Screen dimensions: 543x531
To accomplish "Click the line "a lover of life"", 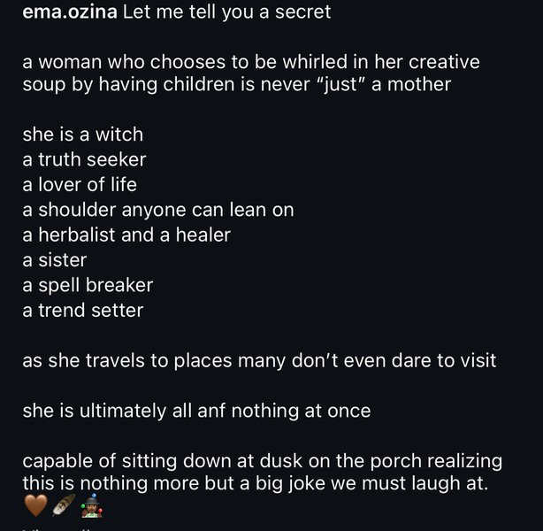I will [80, 184].
